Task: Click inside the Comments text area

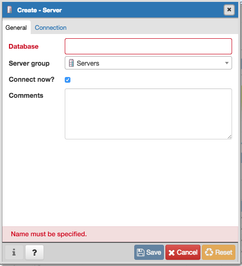Action: (148, 114)
